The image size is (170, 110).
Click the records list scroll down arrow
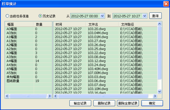[x=159, y=91]
